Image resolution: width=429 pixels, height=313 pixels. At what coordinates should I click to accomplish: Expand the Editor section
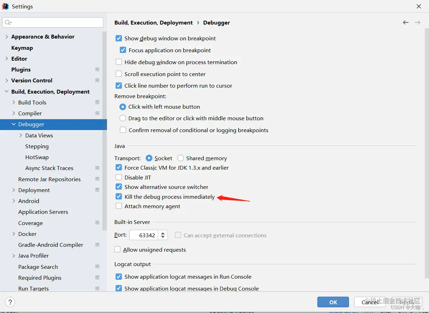[7, 59]
